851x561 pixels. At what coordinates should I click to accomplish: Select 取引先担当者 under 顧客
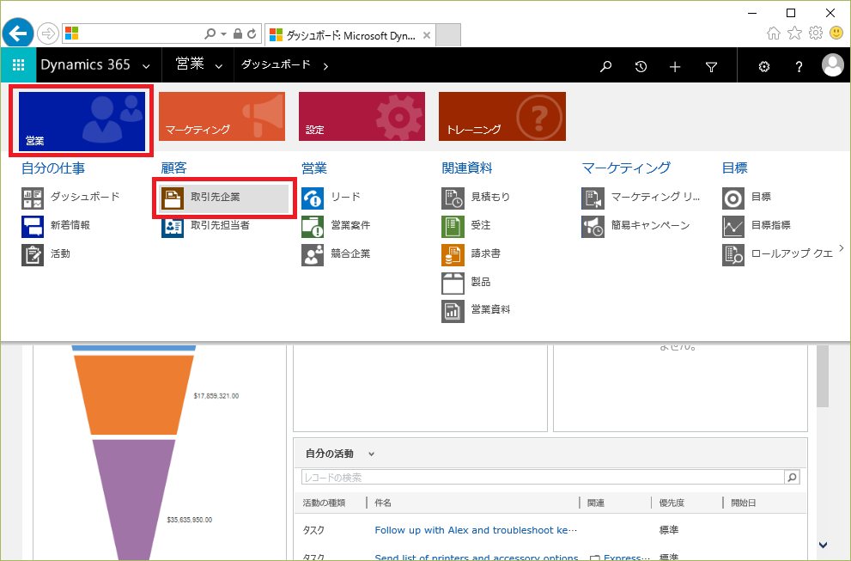pyautogui.click(x=206, y=225)
